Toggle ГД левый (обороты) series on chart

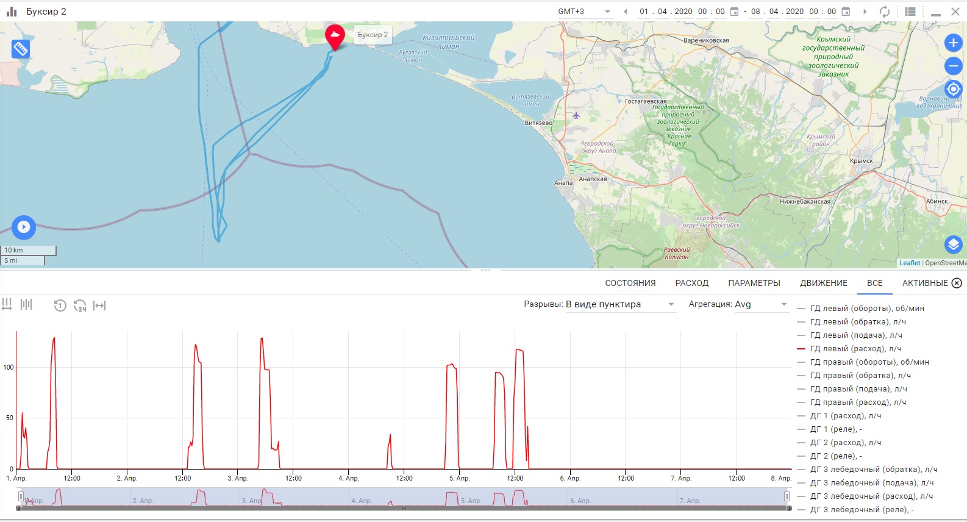click(866, 309)
